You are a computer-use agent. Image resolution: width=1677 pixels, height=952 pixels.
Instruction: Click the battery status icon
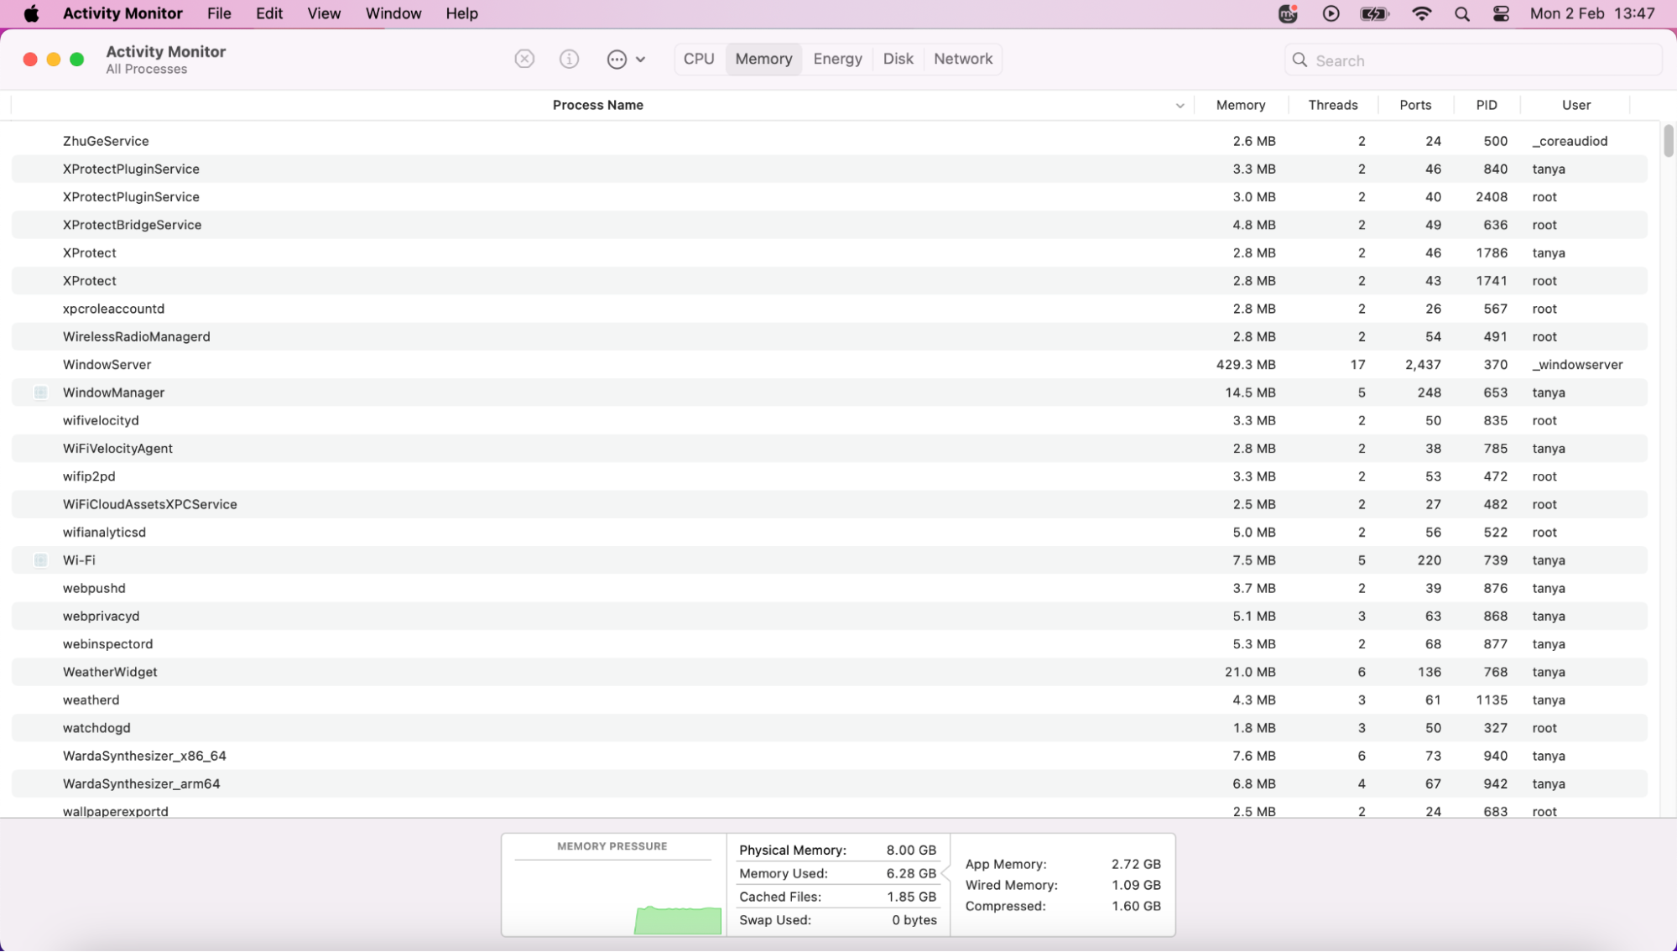(x=1374, y=13)
